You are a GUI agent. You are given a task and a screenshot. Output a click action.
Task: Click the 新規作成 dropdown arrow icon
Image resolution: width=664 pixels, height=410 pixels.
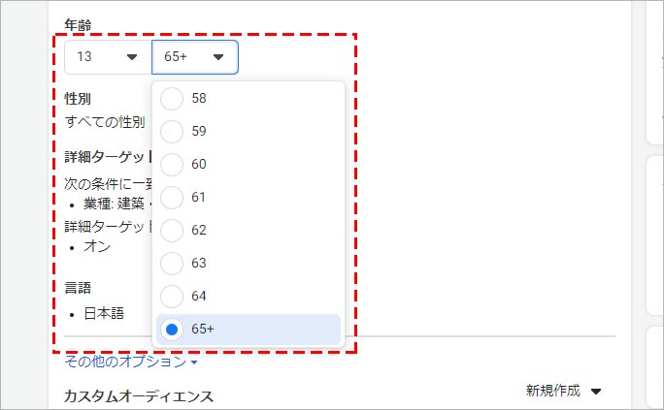[596, 392]
